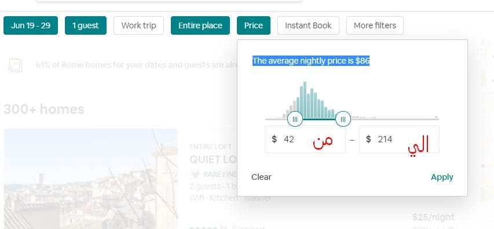The height and width of the screenshot is (229, 494).
Task: Click Clear to reset price range
Action: click(x=261, y=177)
